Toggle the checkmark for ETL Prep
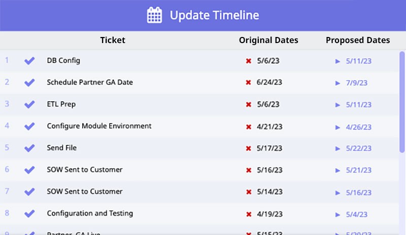This screenshot has width=406, height=235. [29, 104]
